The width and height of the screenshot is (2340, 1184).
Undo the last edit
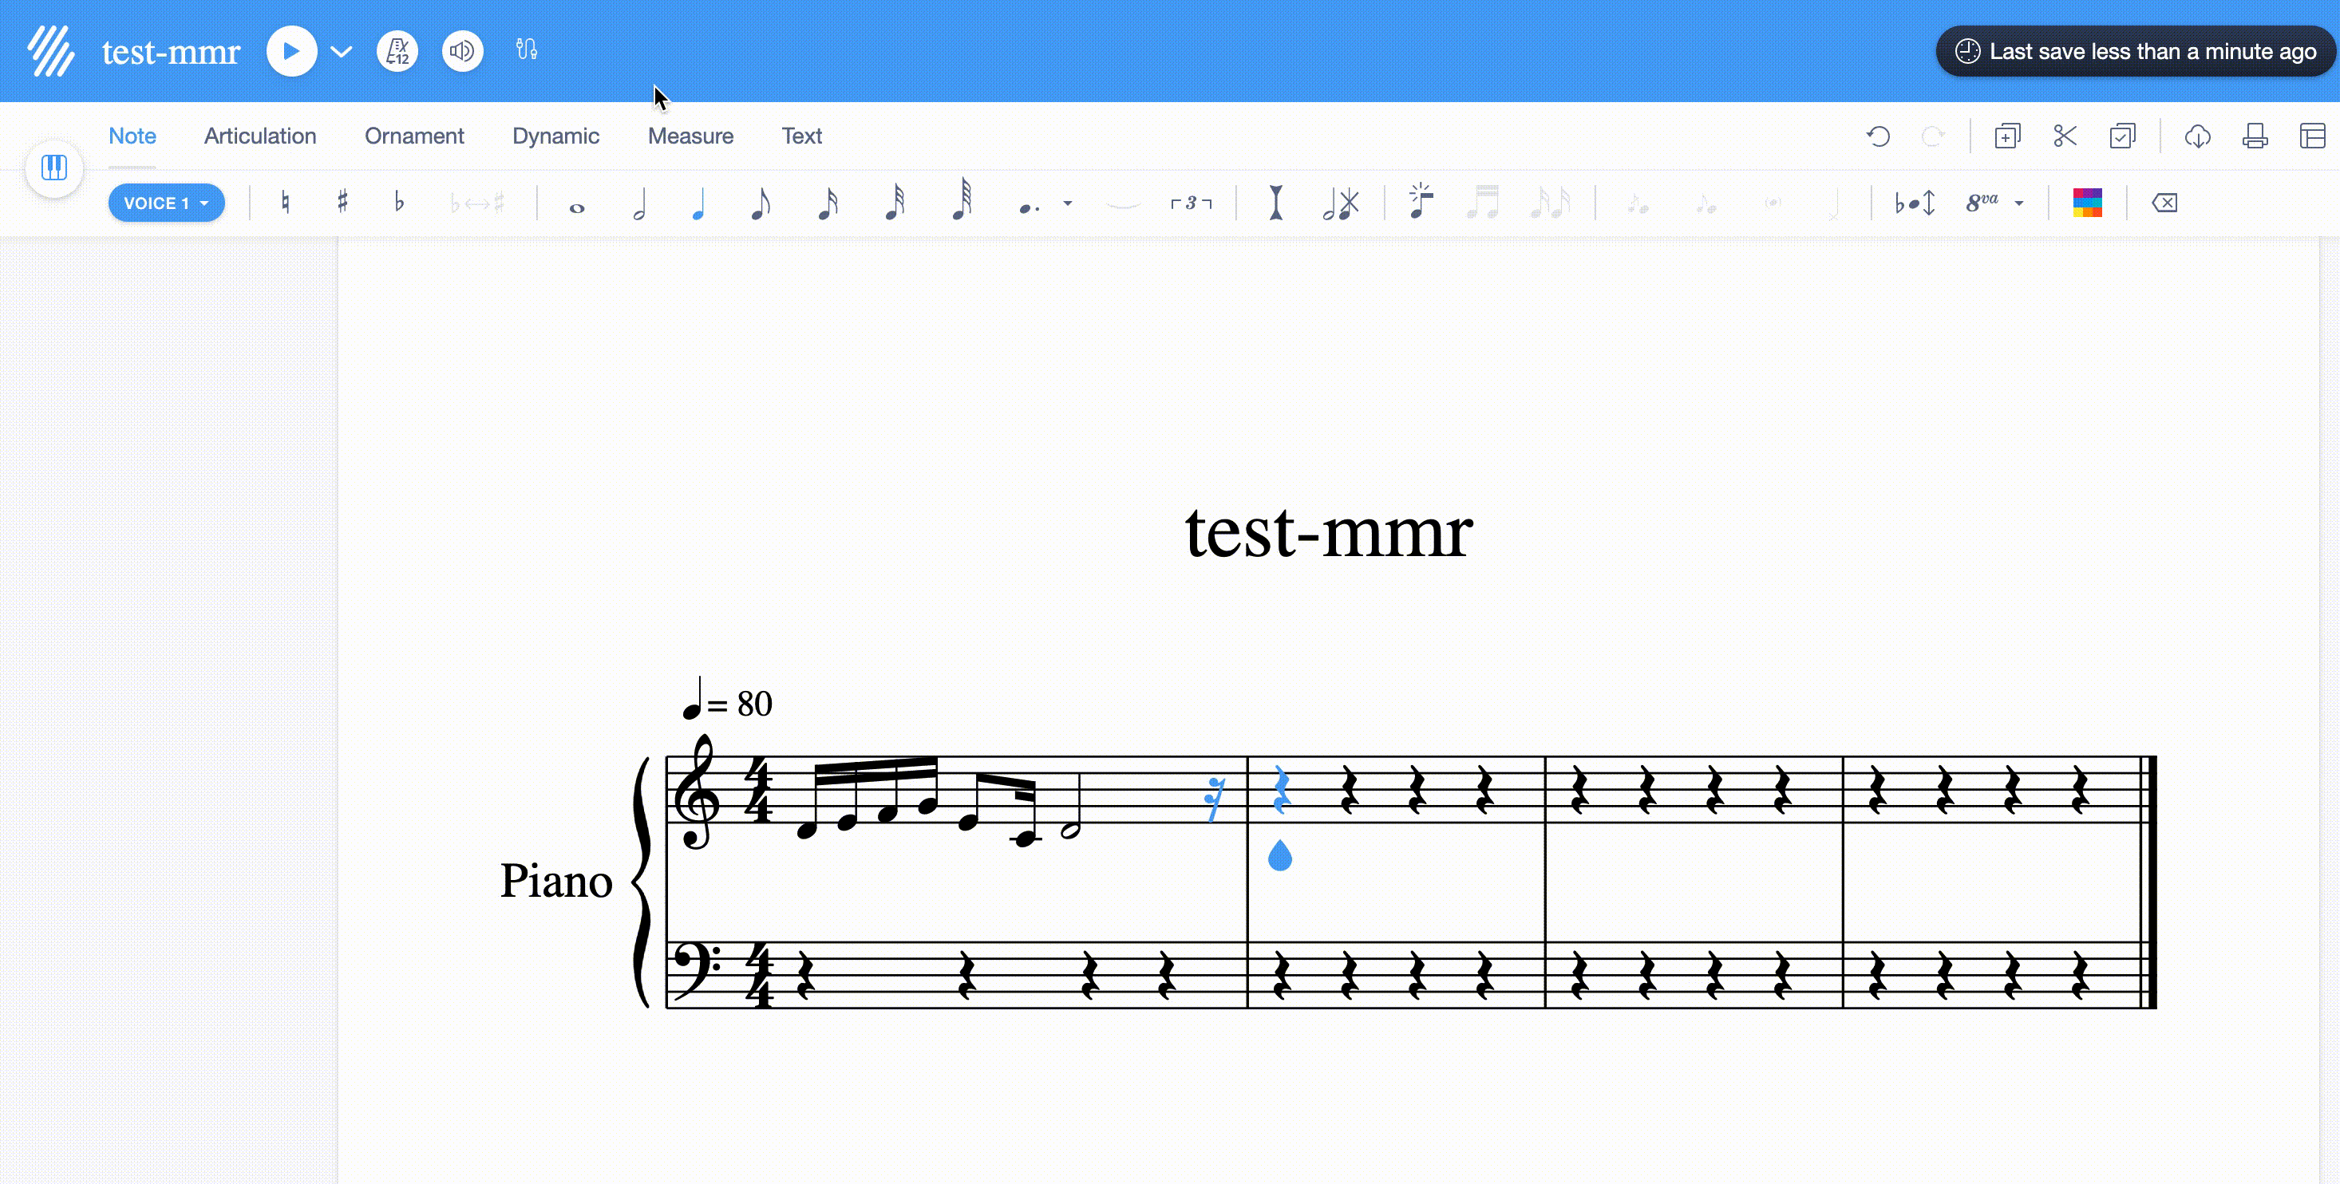tap(1879, 136)
